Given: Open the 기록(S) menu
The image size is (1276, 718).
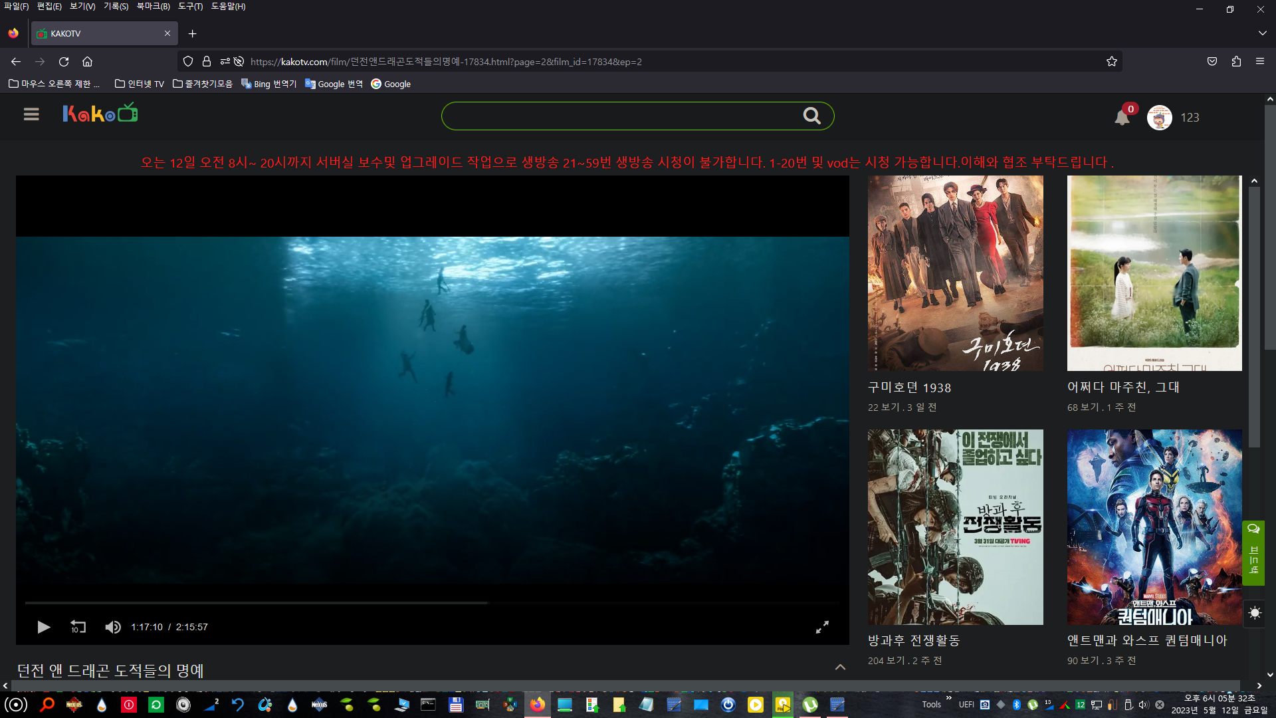Looking at the screenshot, I should point(116,6).
